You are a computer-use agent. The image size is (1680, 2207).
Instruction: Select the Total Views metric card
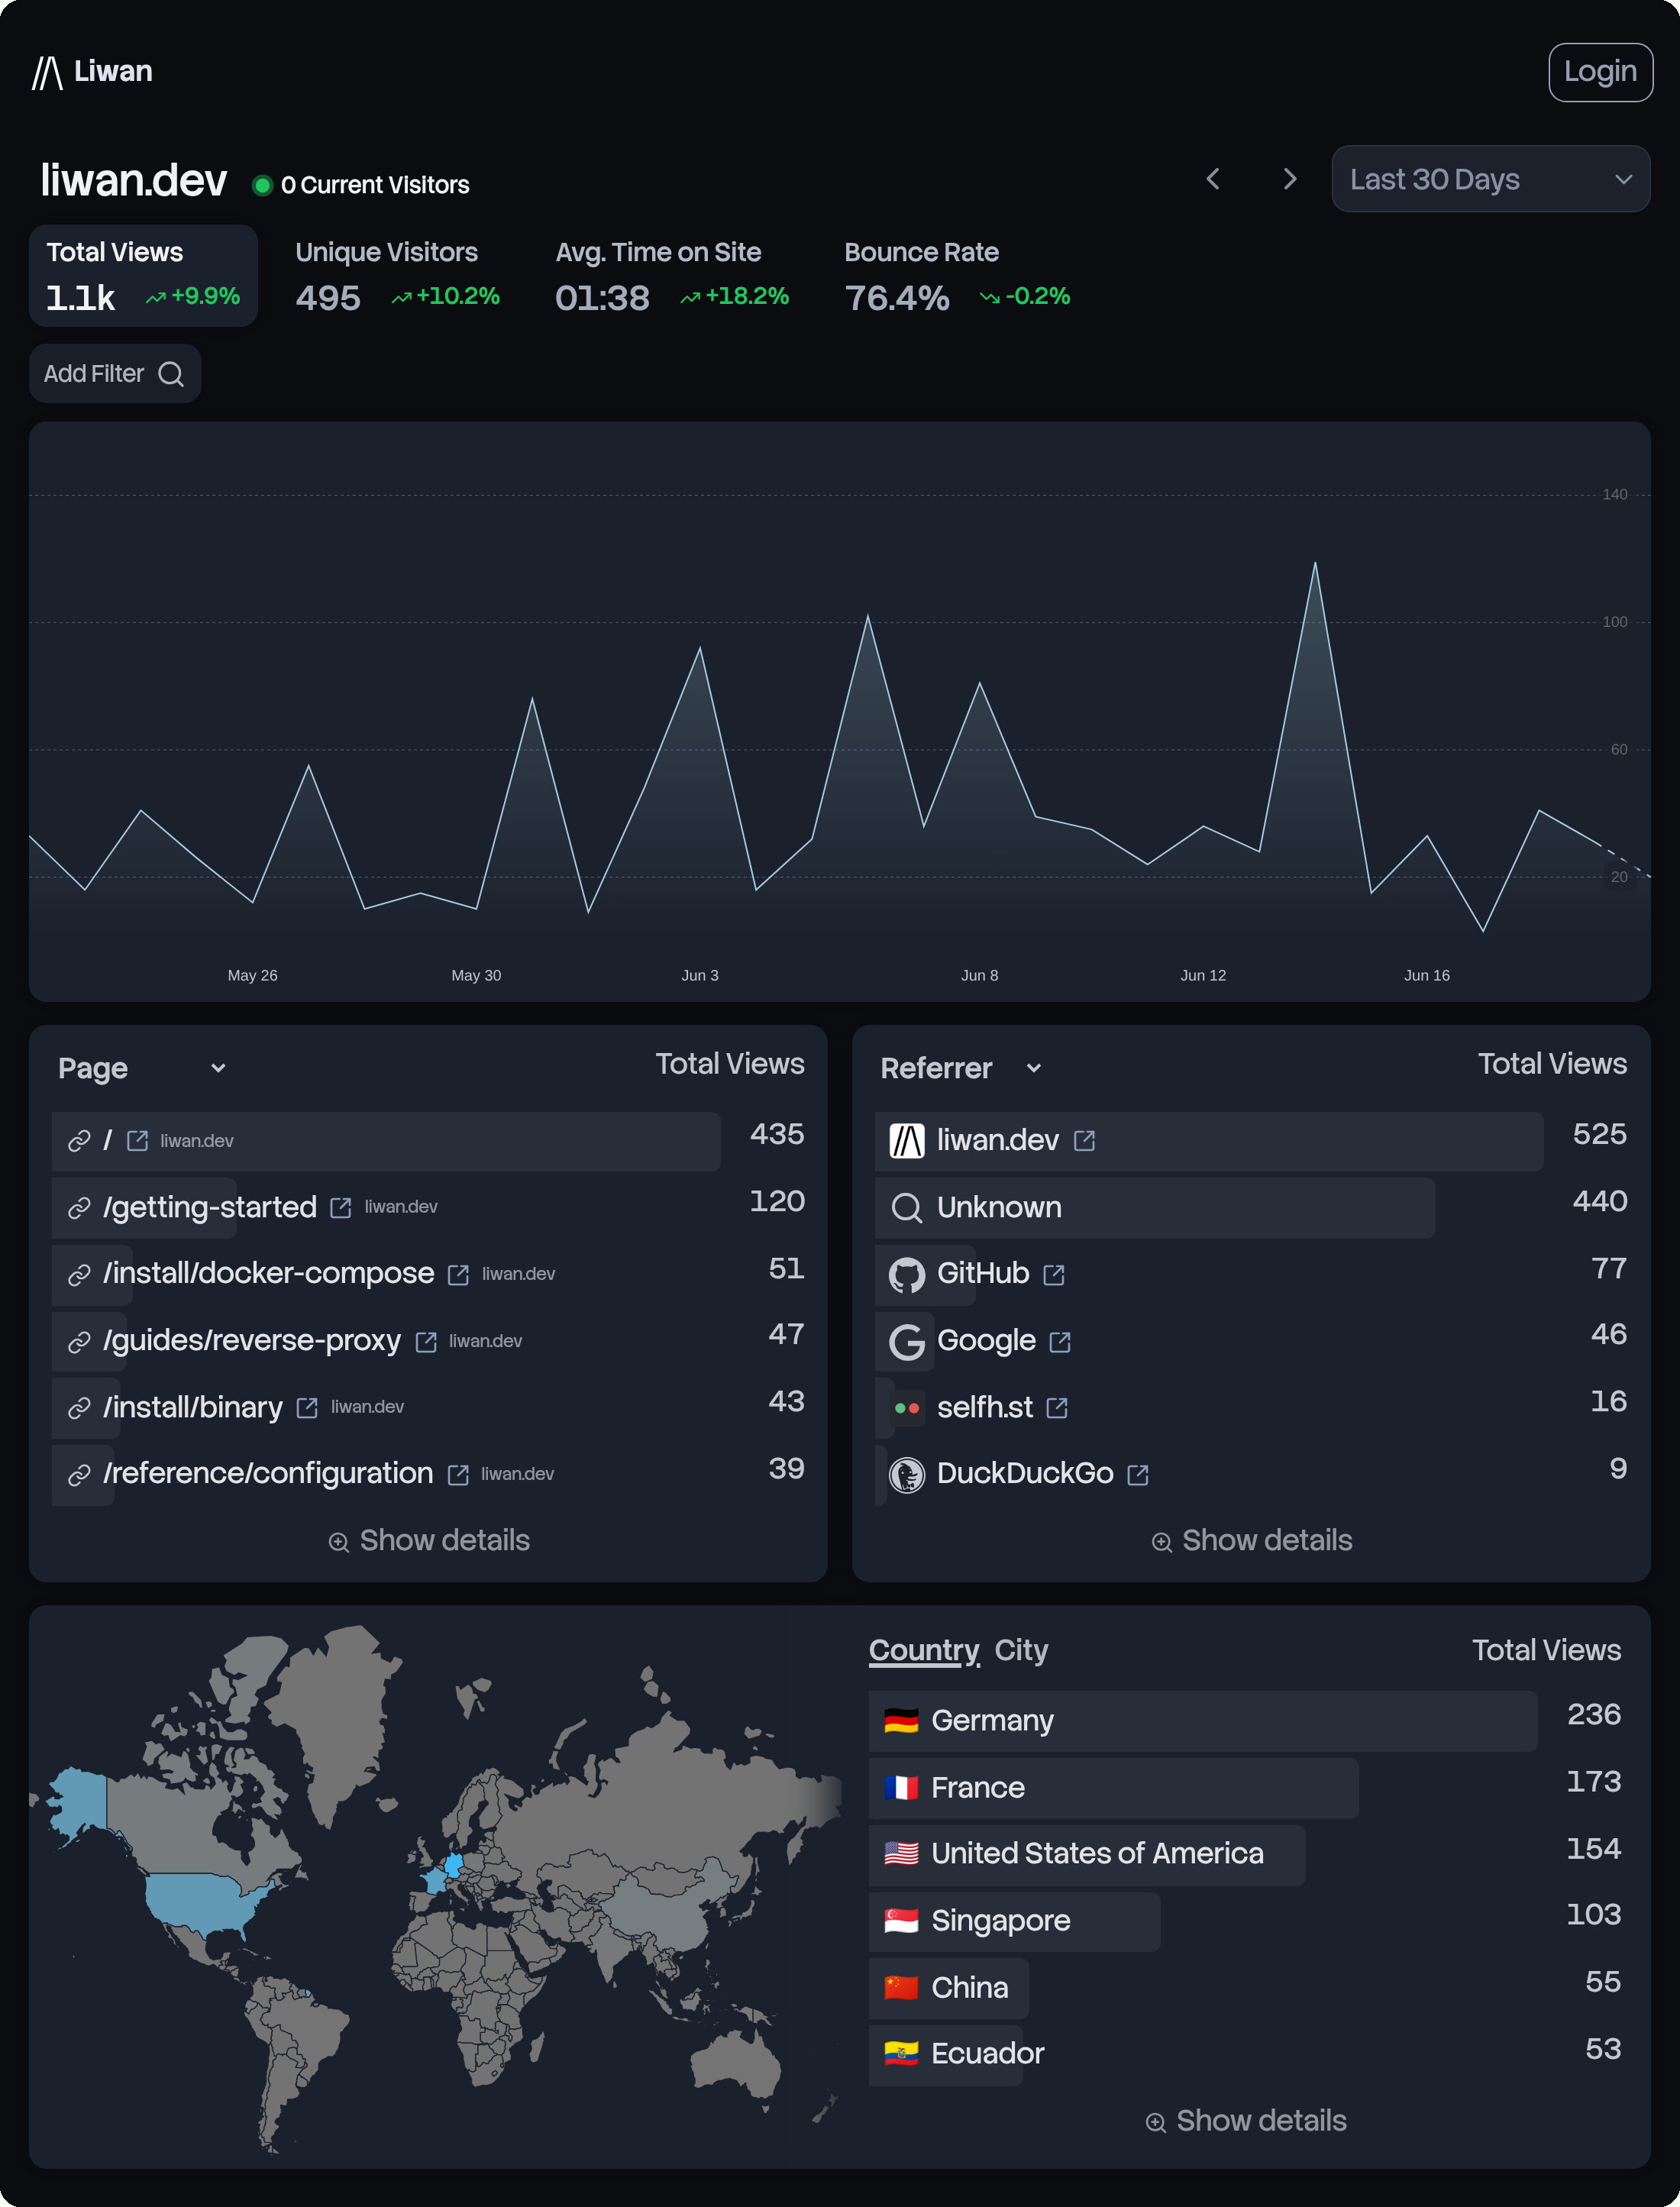pyautogui.click(x=143, y=275)
